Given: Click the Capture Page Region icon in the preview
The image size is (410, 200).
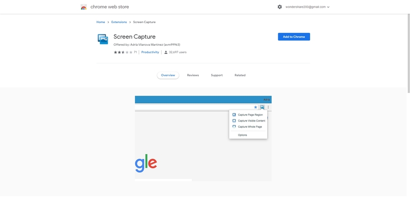Looking at the screenshot, I should coord(234,115).
